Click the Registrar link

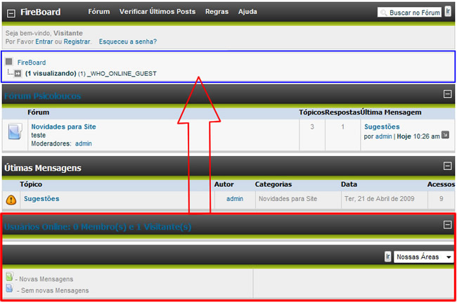(77, 41)
